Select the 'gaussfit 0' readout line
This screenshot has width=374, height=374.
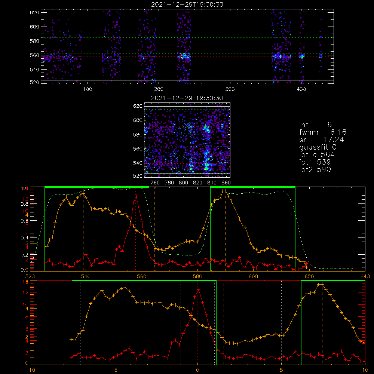[318, 147]
